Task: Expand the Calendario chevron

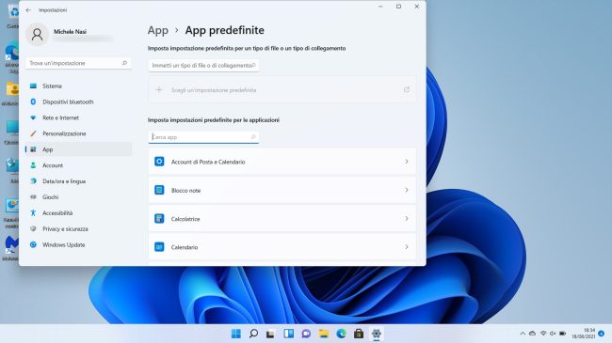Action: pos(407,247)
